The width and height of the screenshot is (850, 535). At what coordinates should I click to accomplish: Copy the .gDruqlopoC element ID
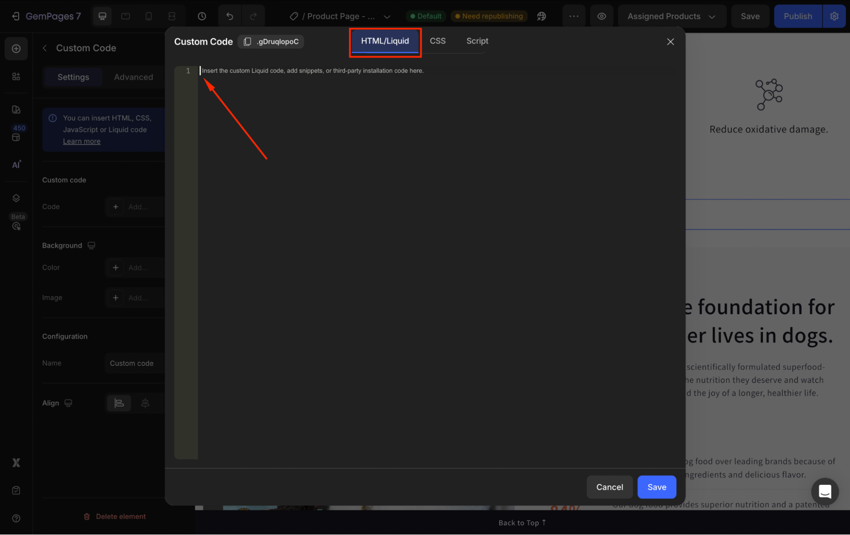(x=247, y=41)
